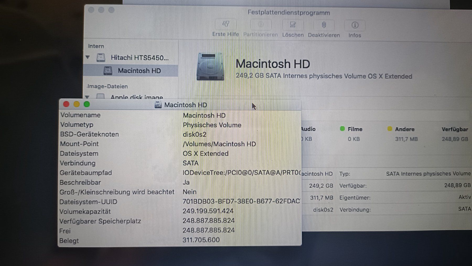Click the large Macintosh HD disk image
The image size is (472, 266).
[x=210, y=67]
